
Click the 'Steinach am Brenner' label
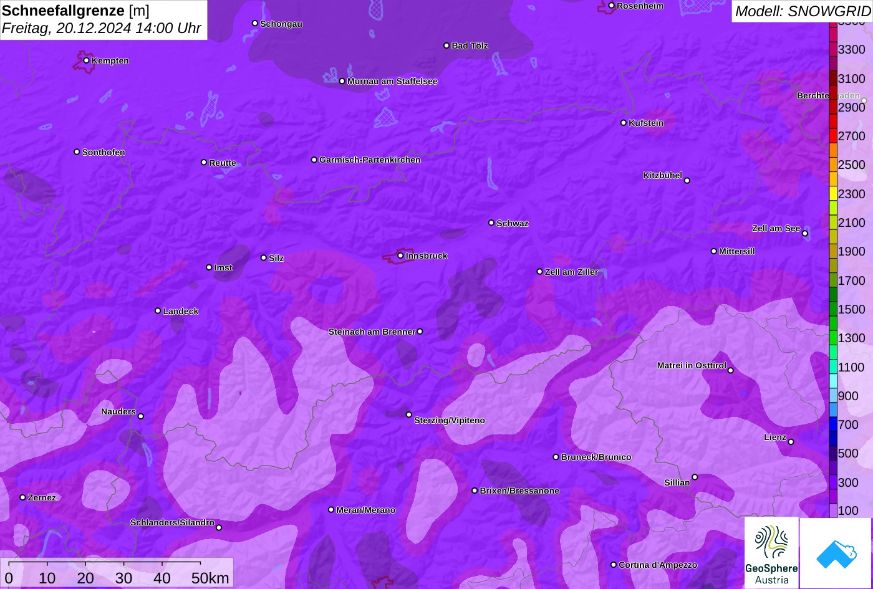pyautogui.click(x=372, y=332)
